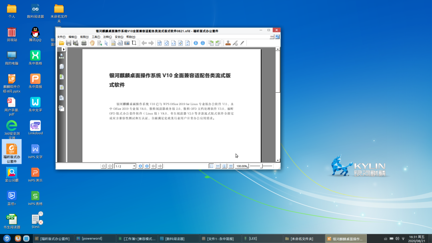
Task: Select the arrow pointer tool
Action: 106,43
